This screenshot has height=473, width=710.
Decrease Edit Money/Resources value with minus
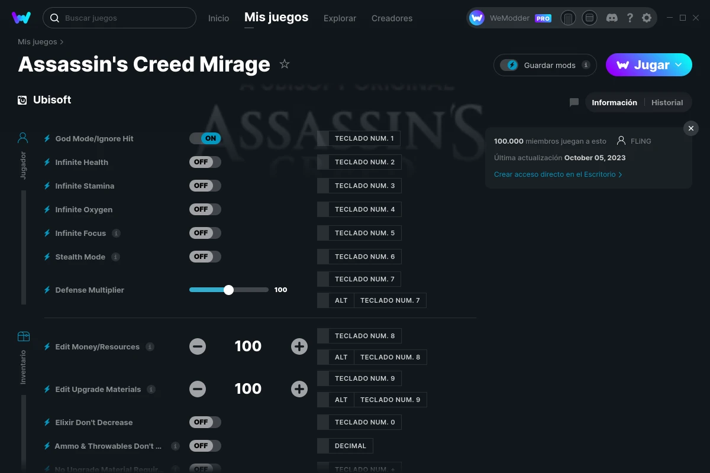(198, 346)
